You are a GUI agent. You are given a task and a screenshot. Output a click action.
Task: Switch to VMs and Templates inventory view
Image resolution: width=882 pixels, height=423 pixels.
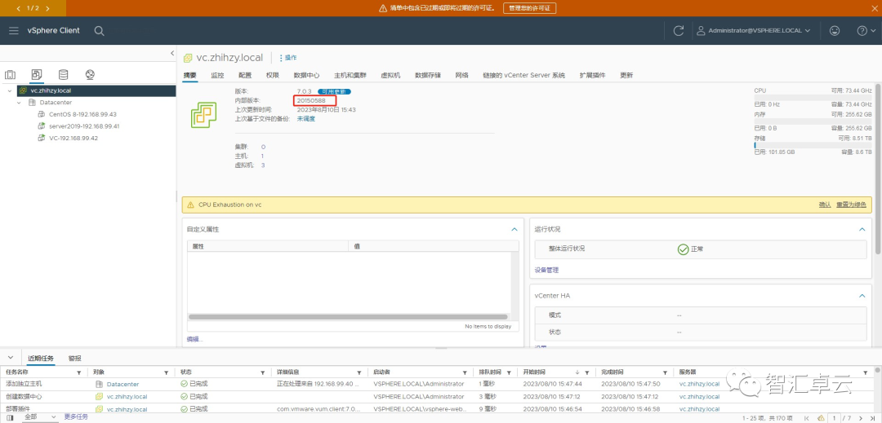coord(37,75)
